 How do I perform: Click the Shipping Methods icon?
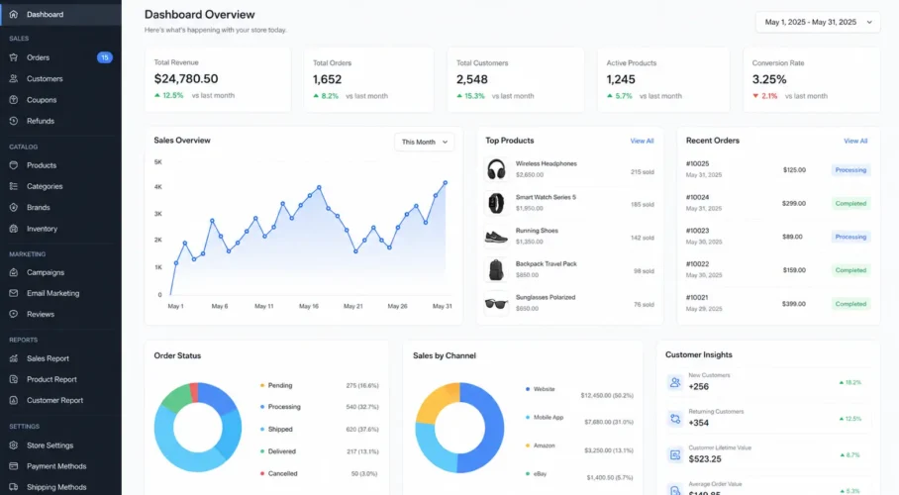[14, 487]
